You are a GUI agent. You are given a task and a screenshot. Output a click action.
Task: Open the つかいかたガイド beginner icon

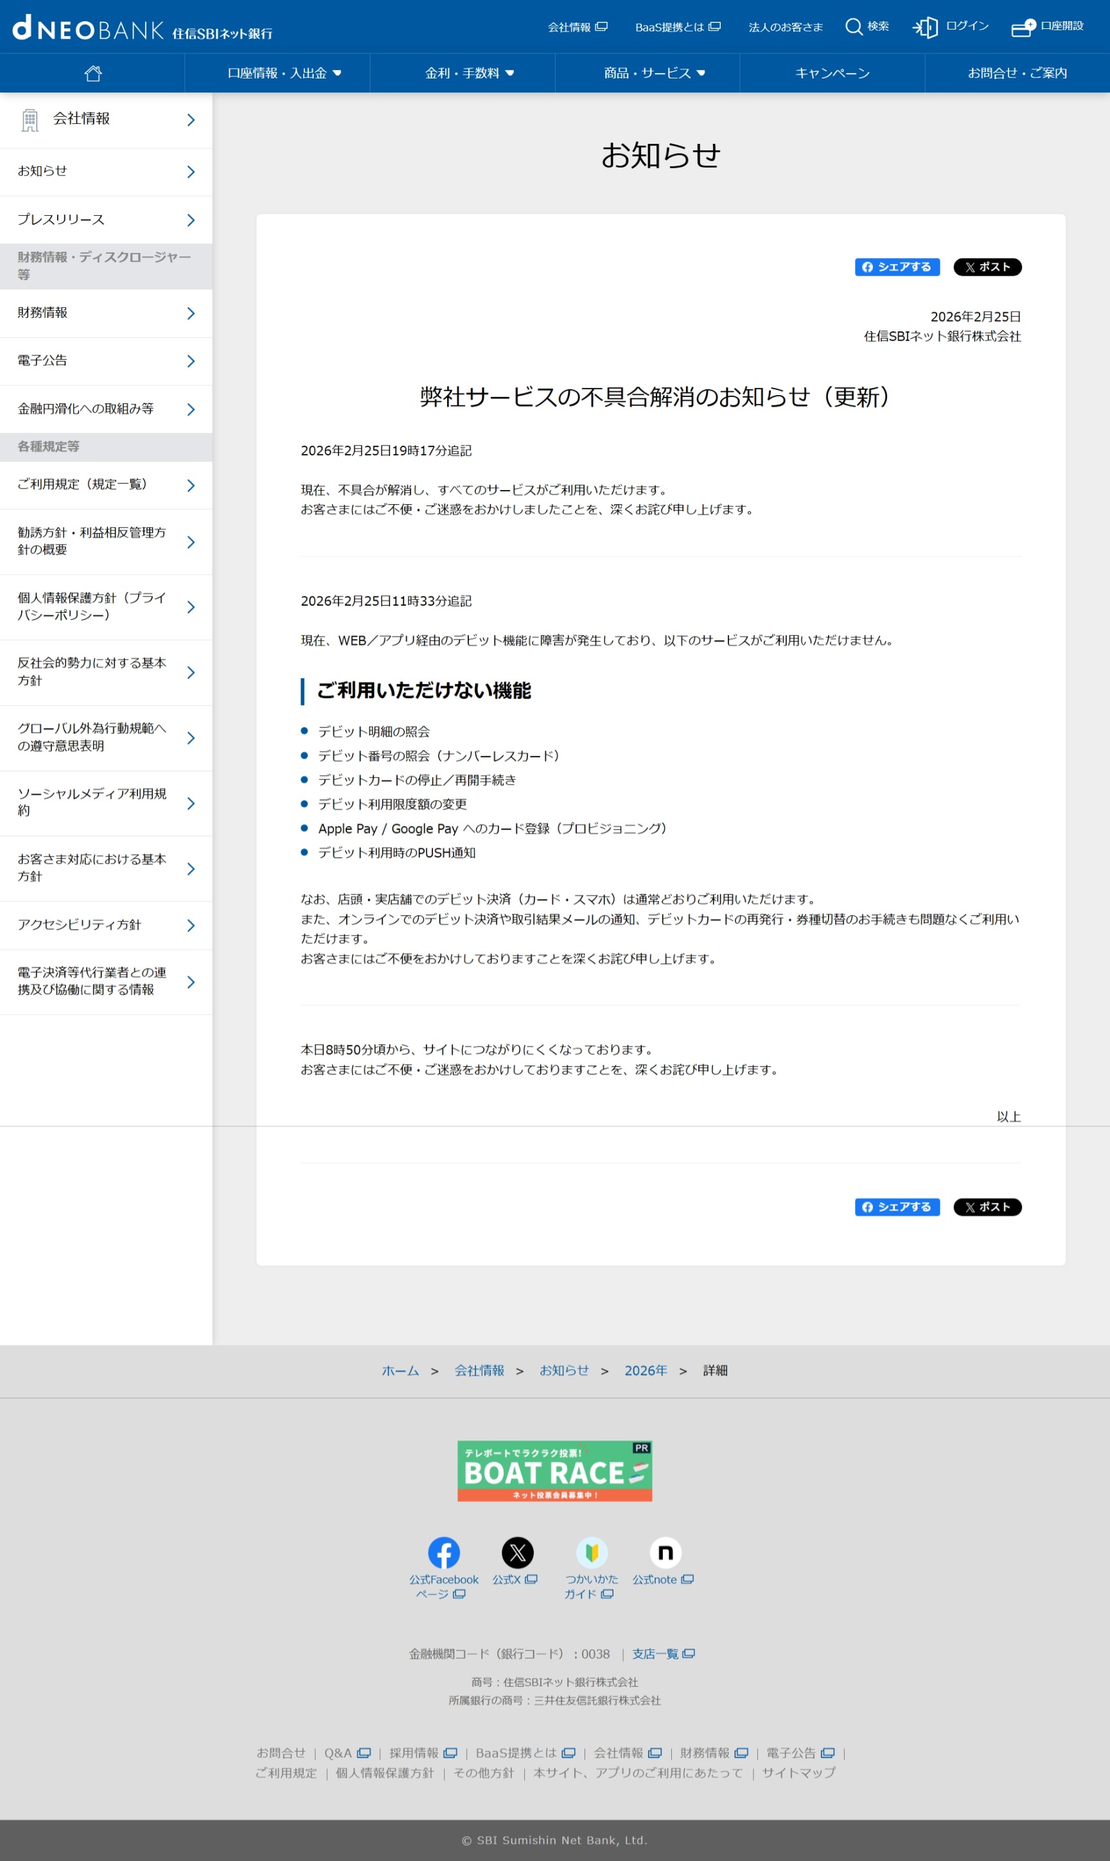coord(591,1553)
